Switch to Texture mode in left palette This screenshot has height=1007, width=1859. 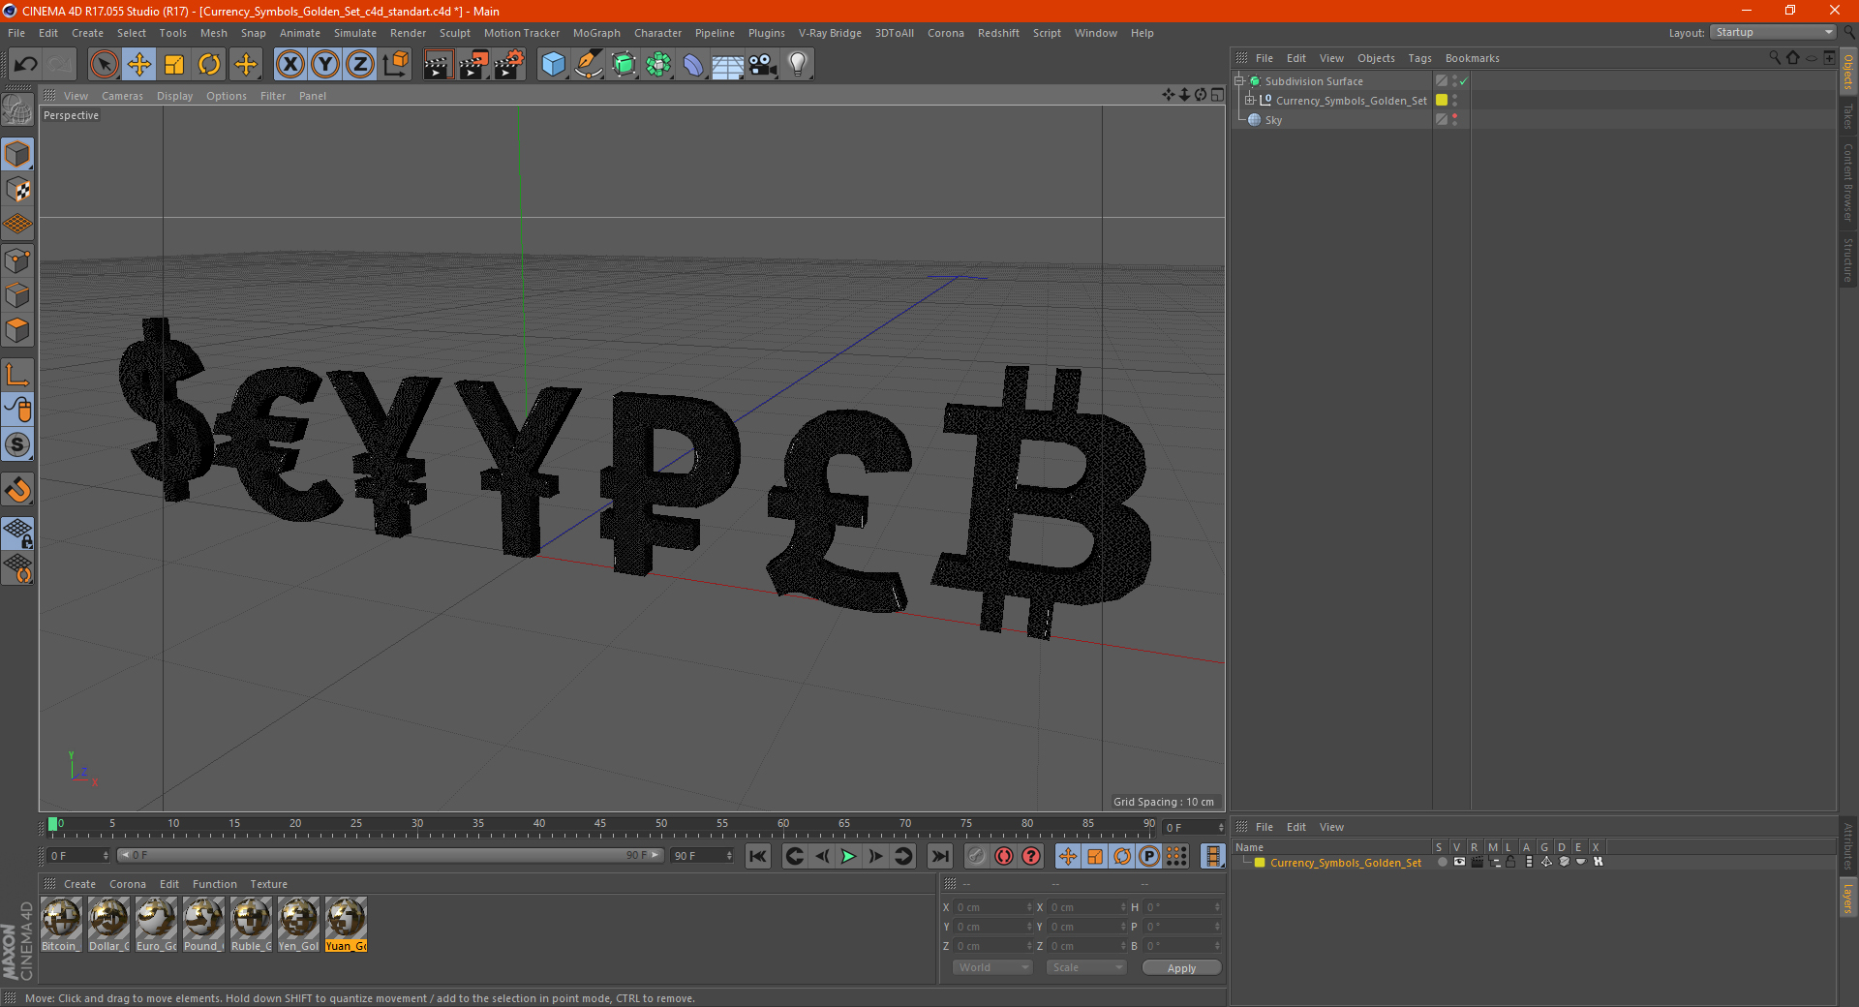click(17, 190)
